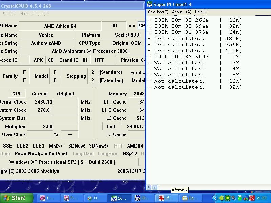271x203 pixels.
Task: Switch to second T-... taskbar window with globe icon
Action: click(x=72, y=198)
